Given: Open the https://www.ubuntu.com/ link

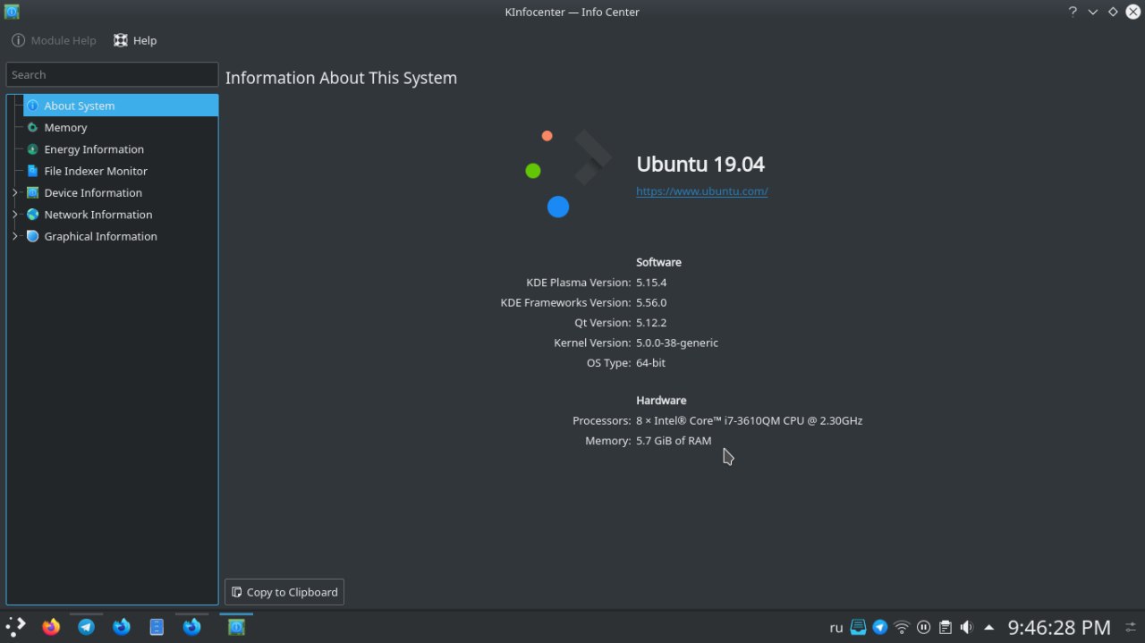Looking at the screenshot, I should coord(702,190).
